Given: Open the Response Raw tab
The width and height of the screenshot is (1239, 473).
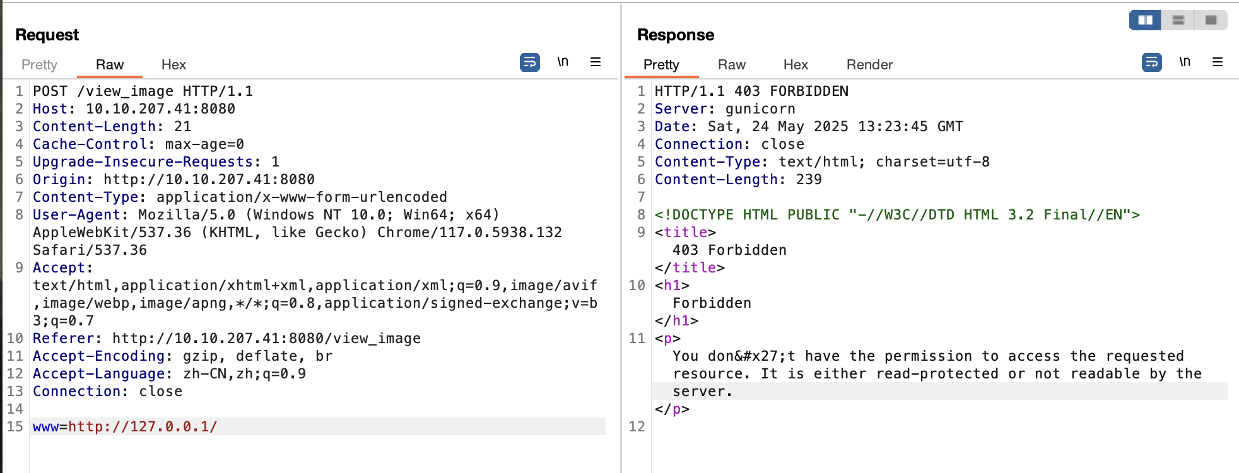Looking at the screenshot, I should tap(731, 65).
